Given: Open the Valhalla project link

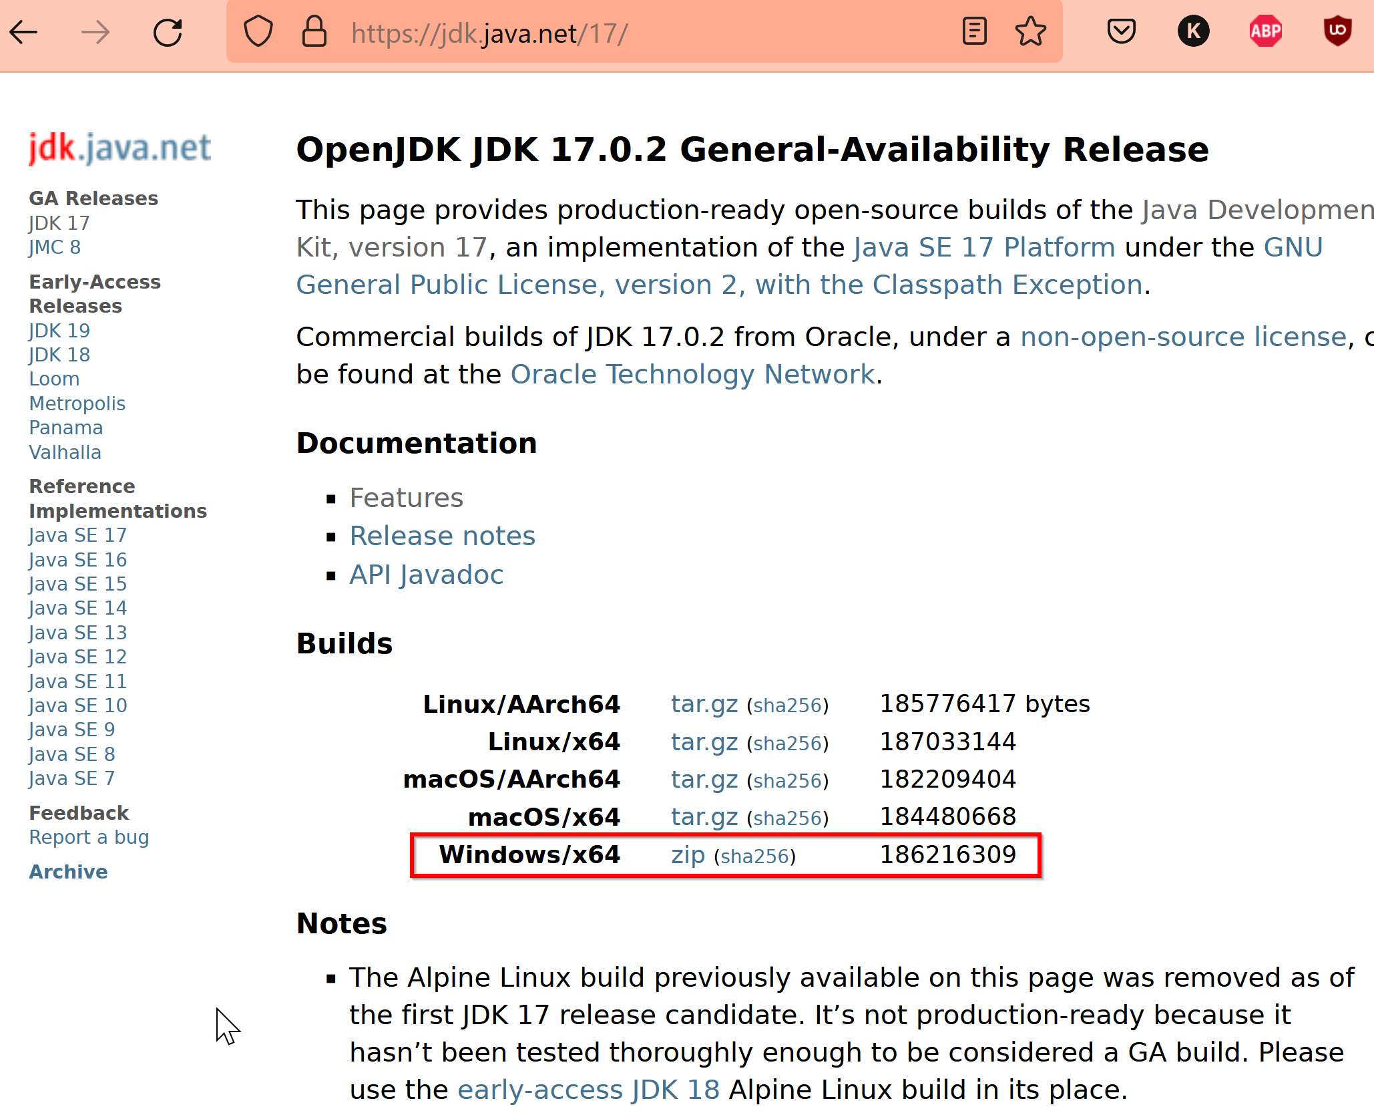Looking at the screenshot, I should (65, 452).
